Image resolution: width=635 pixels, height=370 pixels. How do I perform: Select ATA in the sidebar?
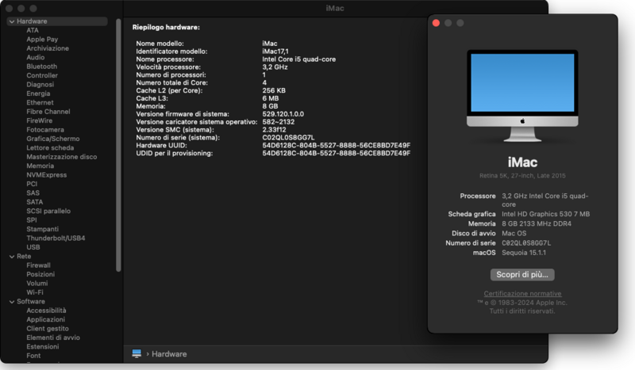pos(33,30)
